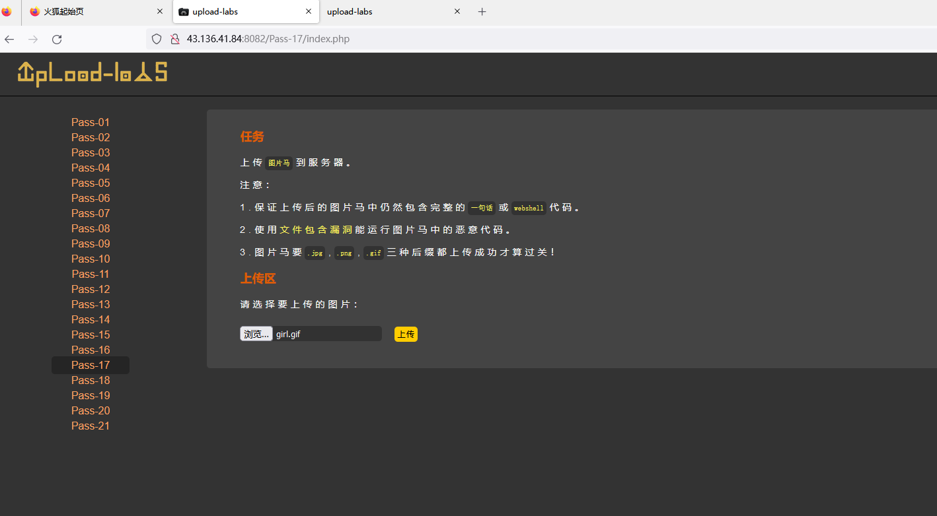Open Pass-10 in the sidebar
The image size is (937, 516).
[91, 259]
